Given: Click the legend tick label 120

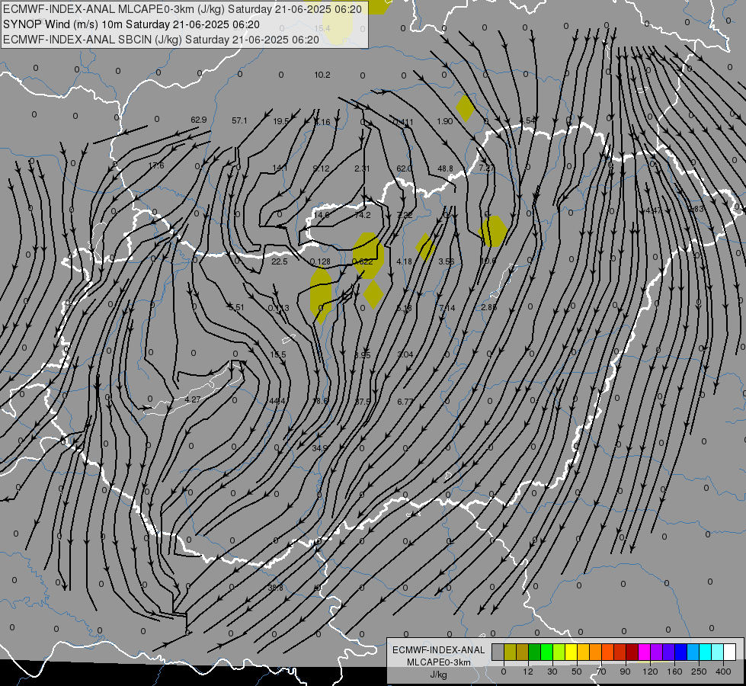Looking at the screenshot, I should tap(650, 672).
